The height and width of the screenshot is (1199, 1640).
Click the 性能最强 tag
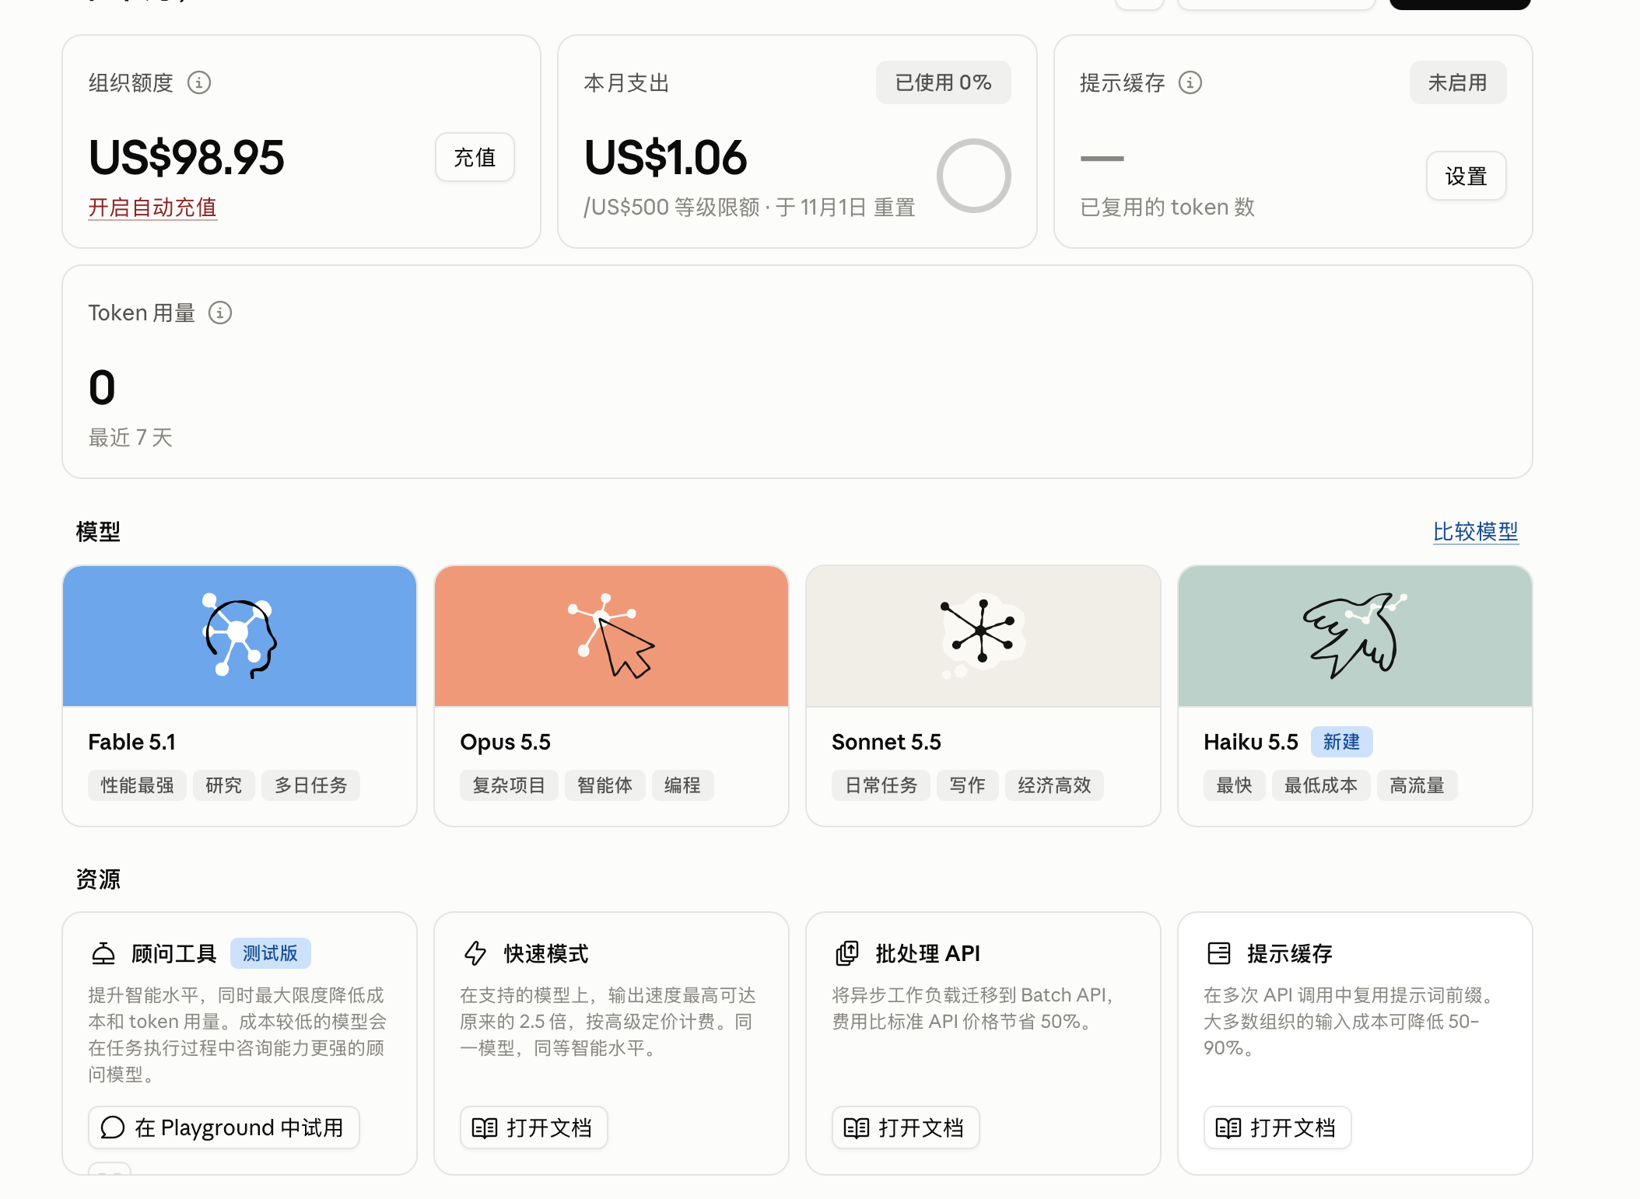point(137,785)
